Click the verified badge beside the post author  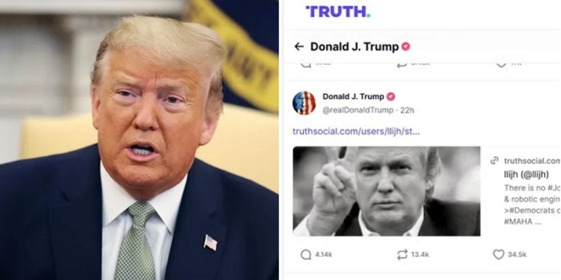pyautogui.click(x=390, y=97)
